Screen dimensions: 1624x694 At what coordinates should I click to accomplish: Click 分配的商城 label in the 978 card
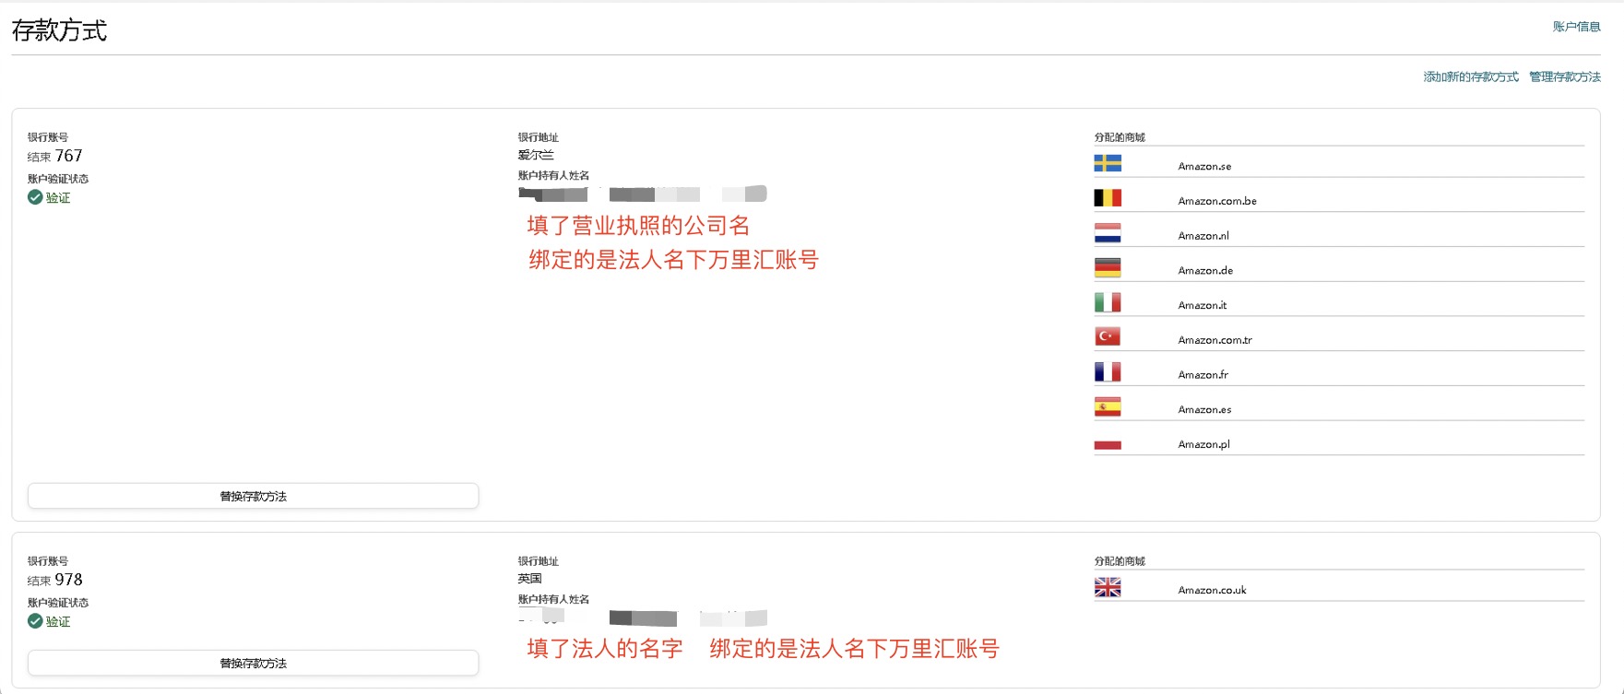1120,561
